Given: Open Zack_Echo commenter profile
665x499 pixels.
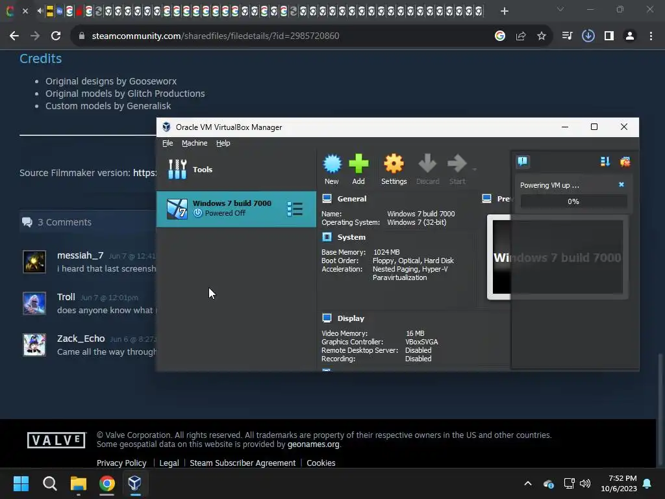Looking at the screenshot, I should click(81, 338).
